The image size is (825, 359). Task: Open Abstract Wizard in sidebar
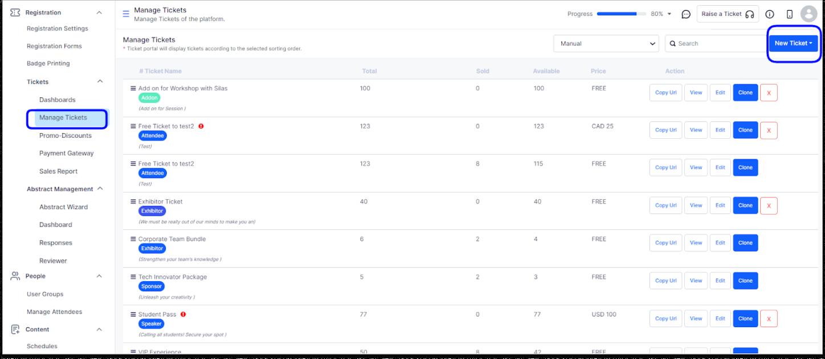[64, 207]
